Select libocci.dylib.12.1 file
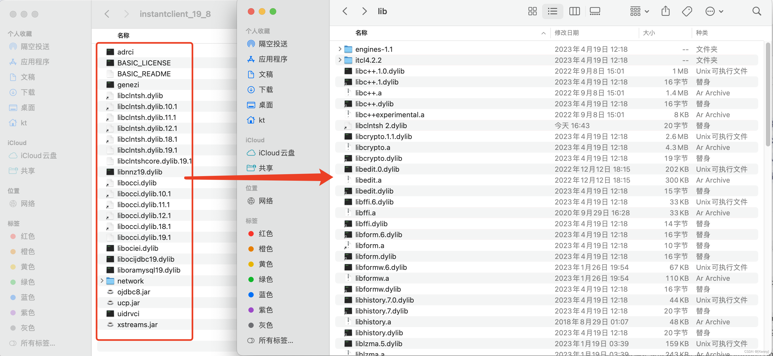This screenshot has width=773, height=356. click(x=144, y=215)
